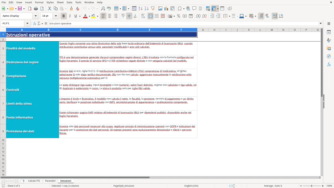Click the Clone Formatting paintbrush
This screenshot has height=188, width=334.
click(71, 9)
